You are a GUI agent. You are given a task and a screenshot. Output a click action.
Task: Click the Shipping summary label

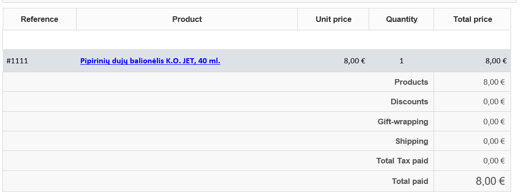(x=412, y=141)
